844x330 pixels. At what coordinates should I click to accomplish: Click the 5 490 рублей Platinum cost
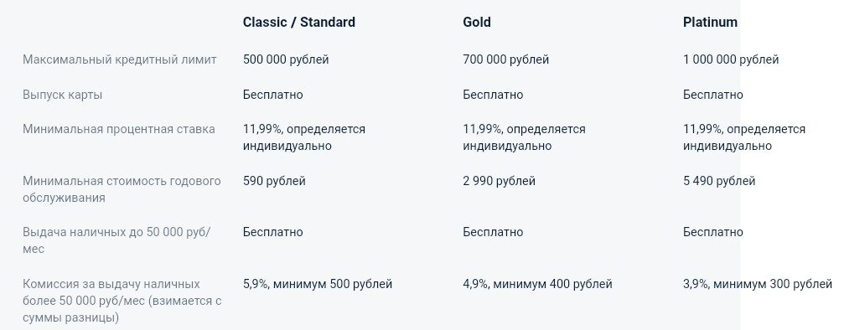pyautogui.click(x=719, y=181)
